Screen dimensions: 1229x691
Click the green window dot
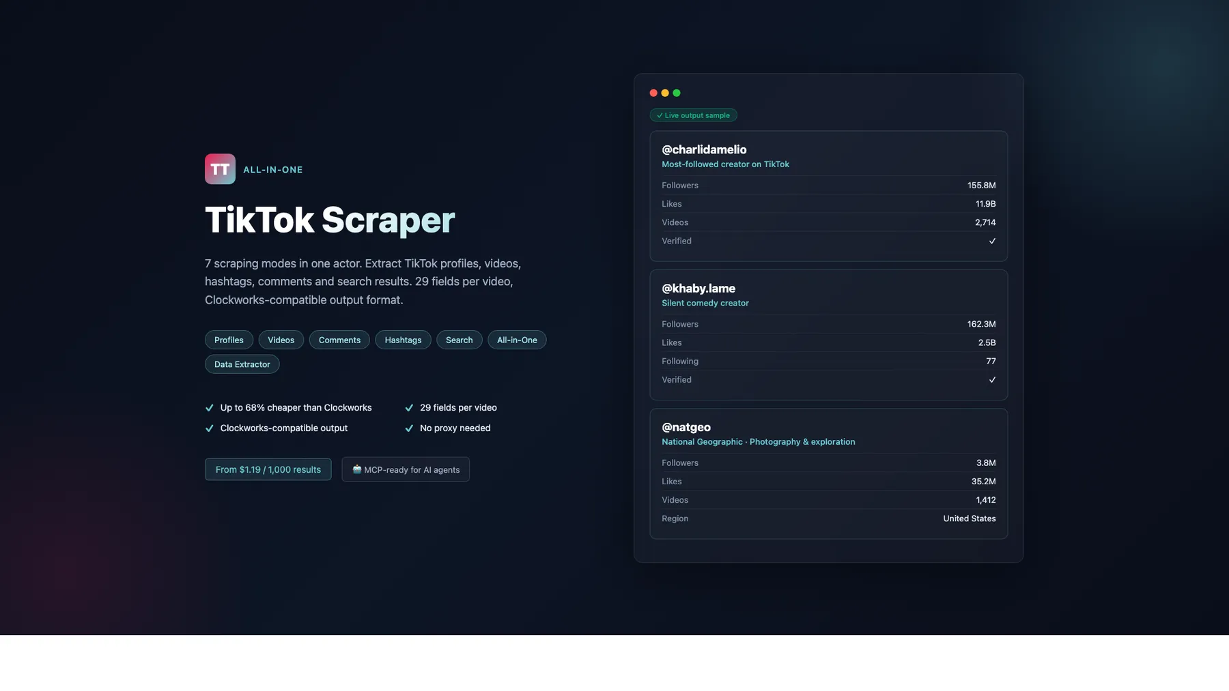pos(677,93)
